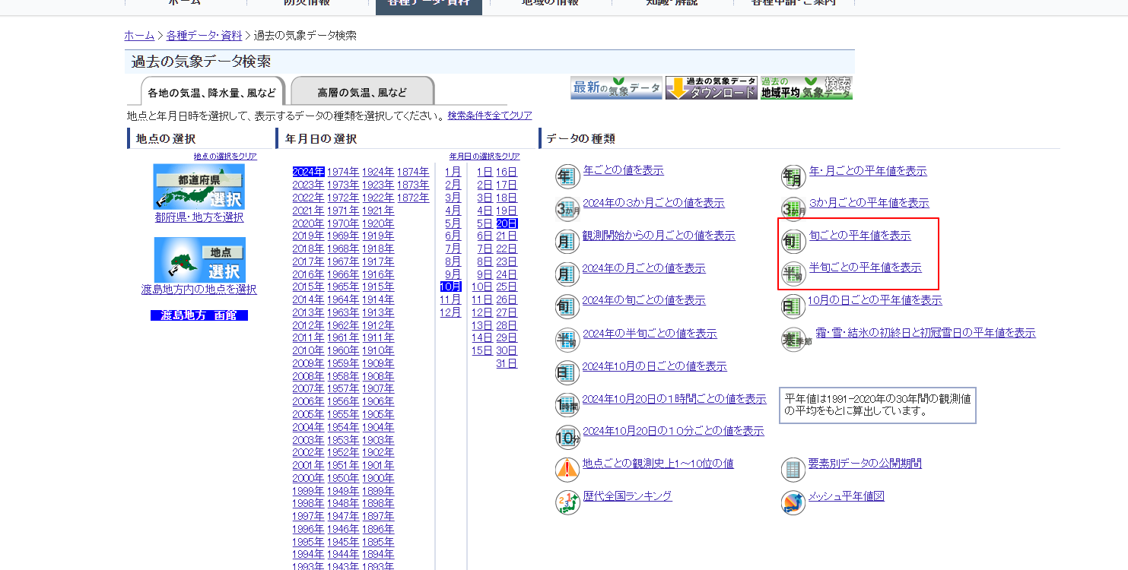The width and height of the screenshot is (1128, 570).
Task: Select the day 21日
Action: click(x=507, y=236)
